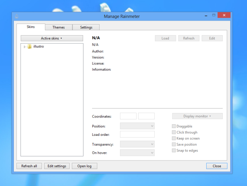The width and height of the screenshot is (247, 186).
Task: Click the Load order input field
Action: point(137,134)
